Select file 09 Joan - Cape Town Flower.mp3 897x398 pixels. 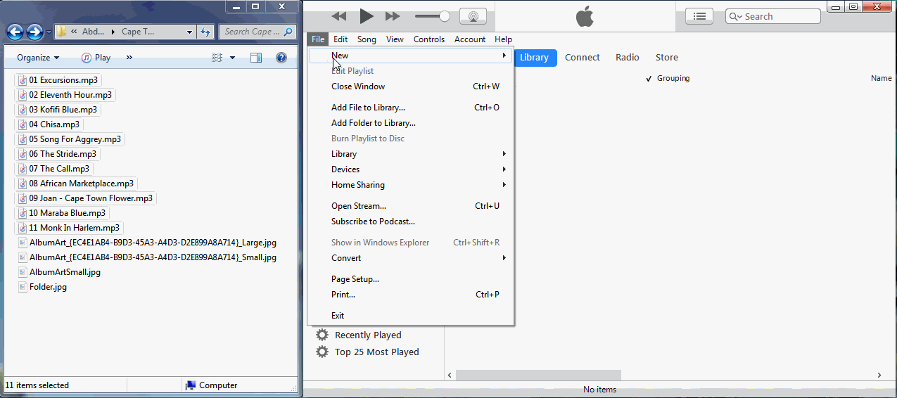click(x=86, y=198)
